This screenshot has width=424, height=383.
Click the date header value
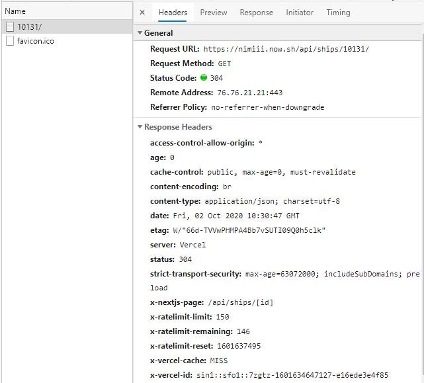pos(236,216)
